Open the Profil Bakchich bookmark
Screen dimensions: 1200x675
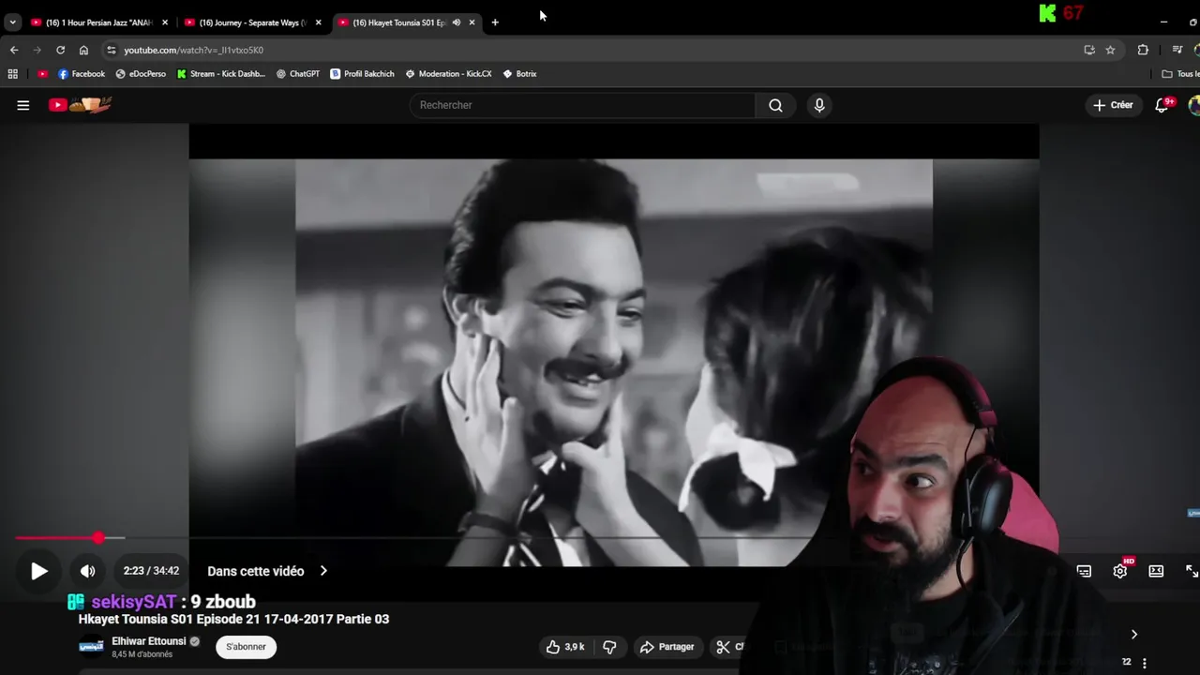363,73
